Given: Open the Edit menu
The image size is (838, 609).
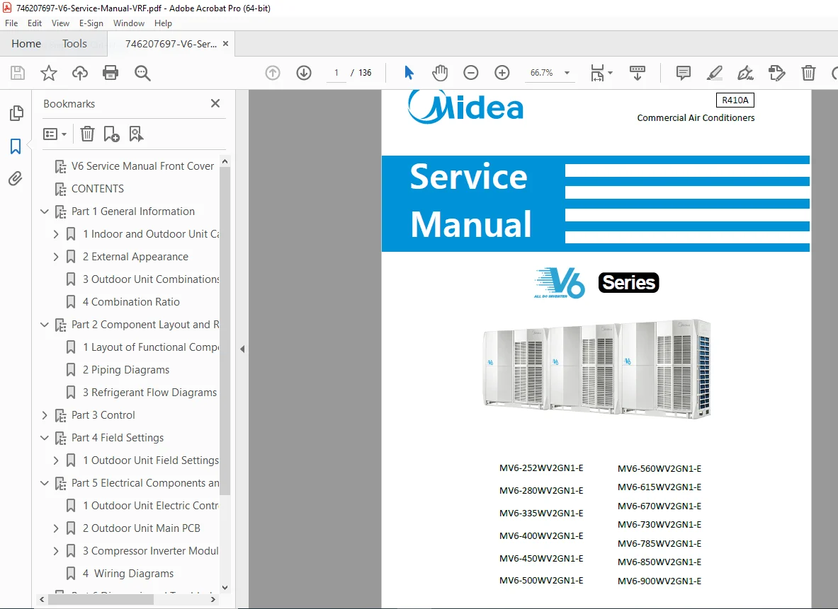Looking at the screenshot, I should click(x=35, y=23).
